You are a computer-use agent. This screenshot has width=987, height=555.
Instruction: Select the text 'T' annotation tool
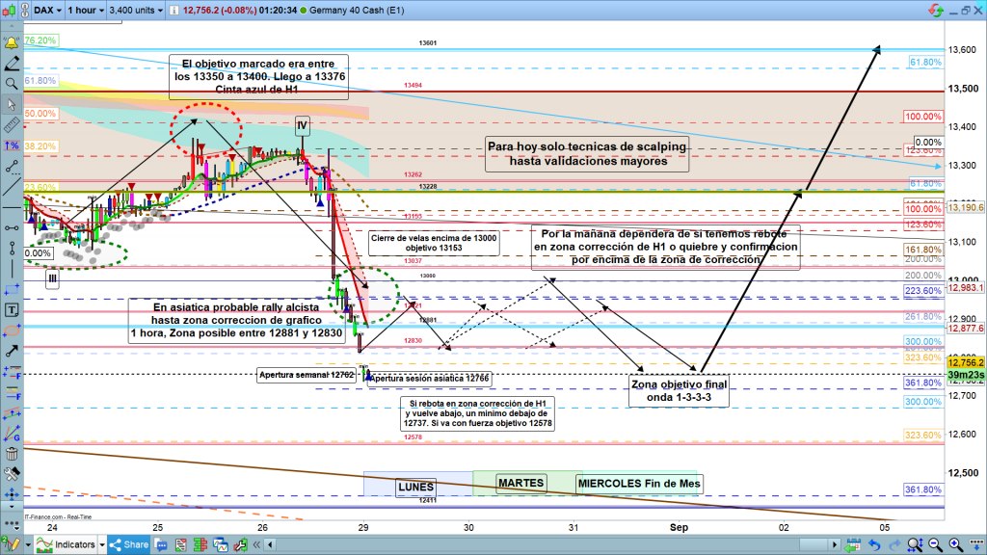click(12, 310)
